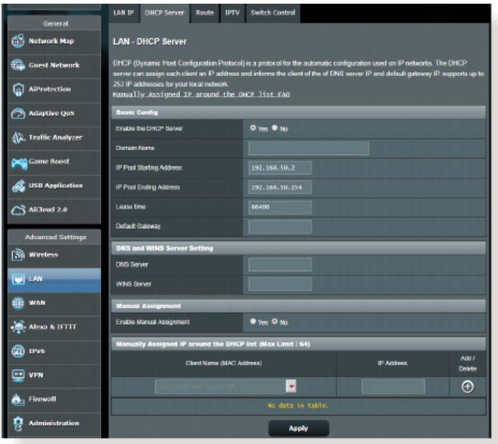Select Yes for Enable Manual Assignment

(x=253, y=322)
